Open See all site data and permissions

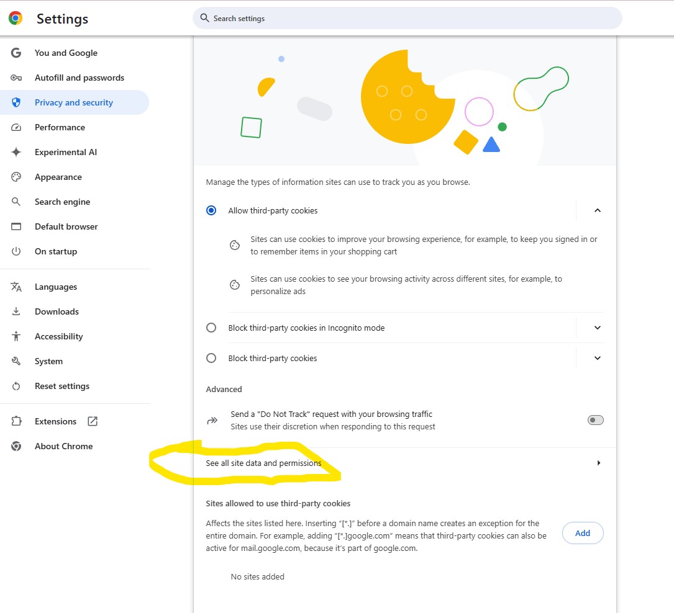(404, 463)
